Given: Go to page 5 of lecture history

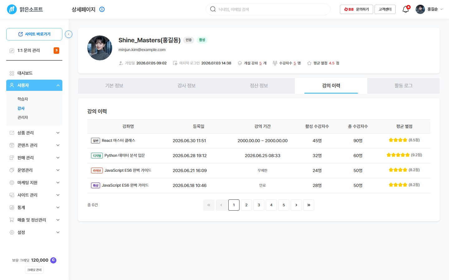Looking at the screenshot, I should coord(284,205).
